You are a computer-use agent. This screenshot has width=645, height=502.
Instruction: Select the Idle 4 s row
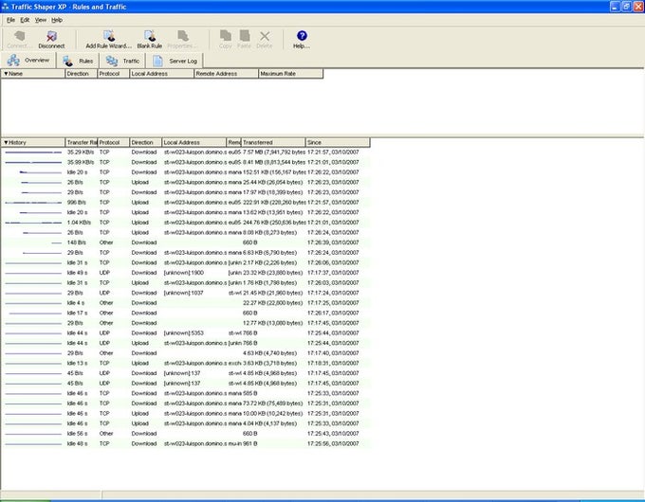click(186, 303)
